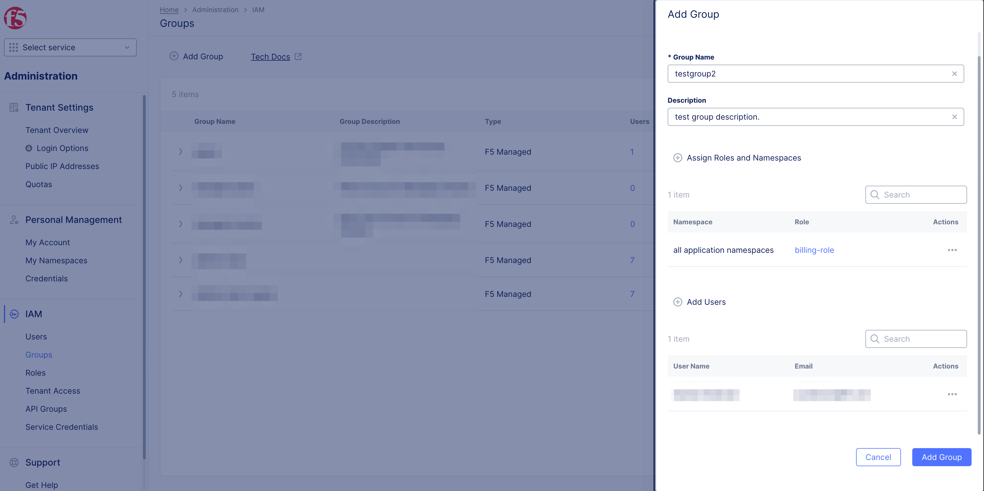Open Roles in the IAM menu

point(36,373)
